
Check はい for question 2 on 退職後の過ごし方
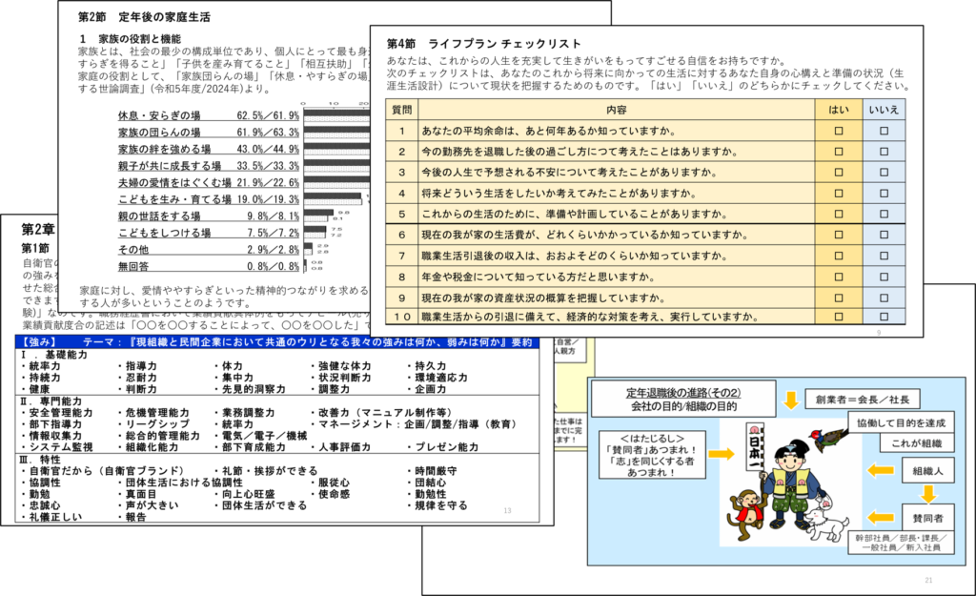(x=839, y=152)
